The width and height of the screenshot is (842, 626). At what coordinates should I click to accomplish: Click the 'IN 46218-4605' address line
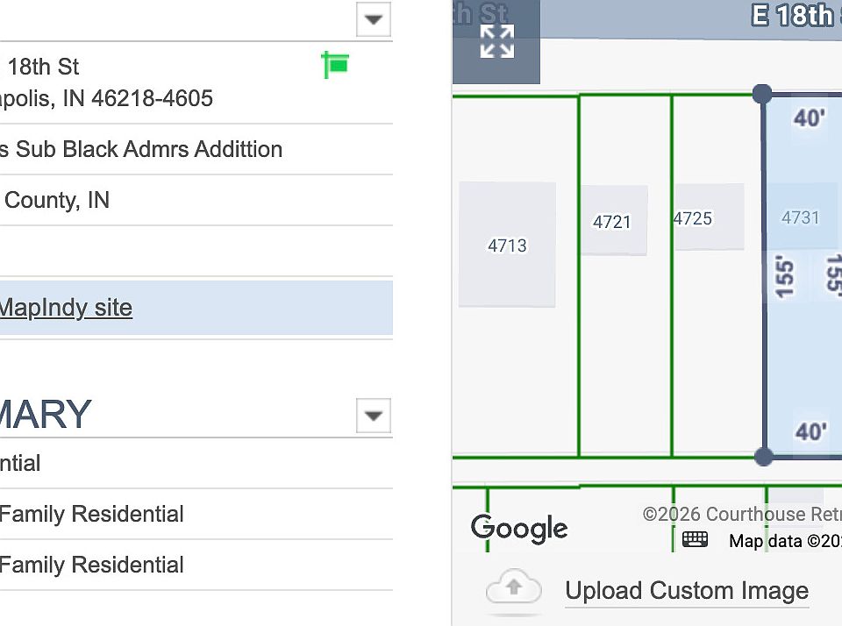[x=138, y=98]
